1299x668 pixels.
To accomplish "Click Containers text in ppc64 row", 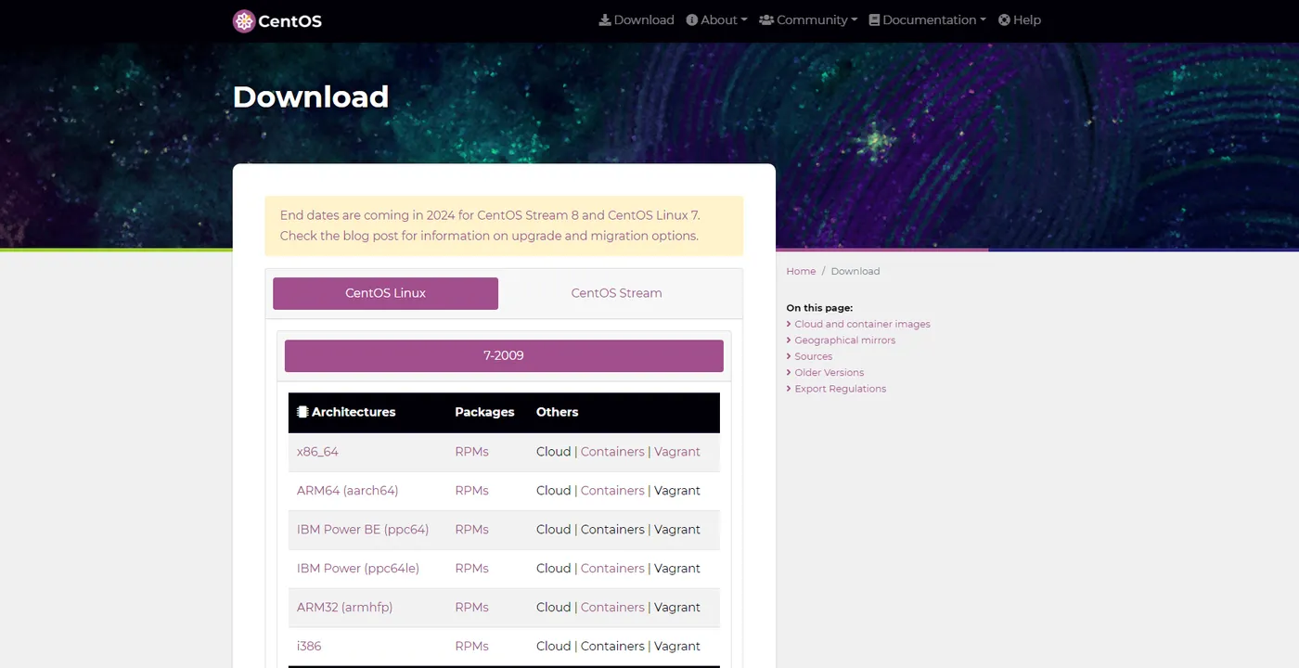I will point(612,530).
